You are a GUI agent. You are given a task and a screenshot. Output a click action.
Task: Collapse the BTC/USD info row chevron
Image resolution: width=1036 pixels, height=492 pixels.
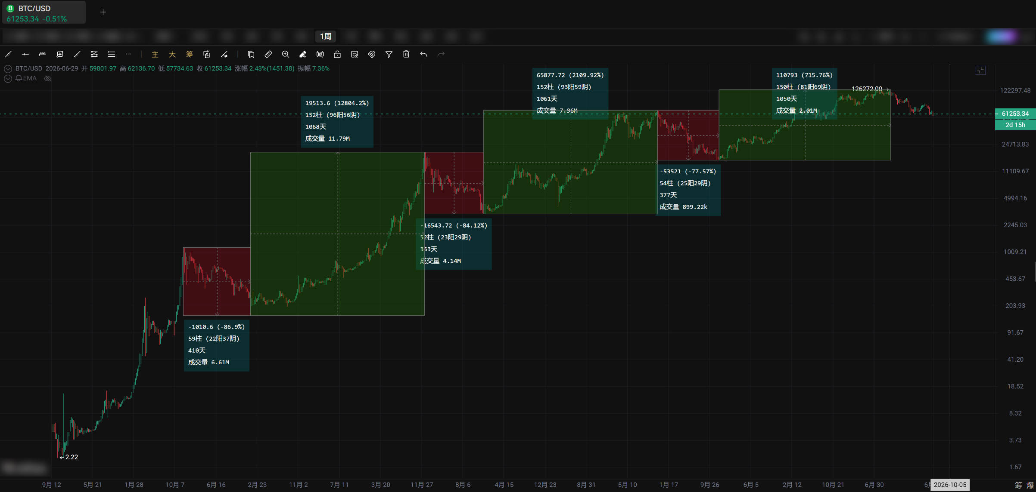tap(8, 69)
